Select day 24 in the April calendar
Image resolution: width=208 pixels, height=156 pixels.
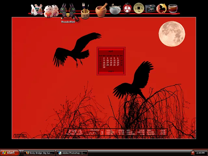[x=108, y=65]
